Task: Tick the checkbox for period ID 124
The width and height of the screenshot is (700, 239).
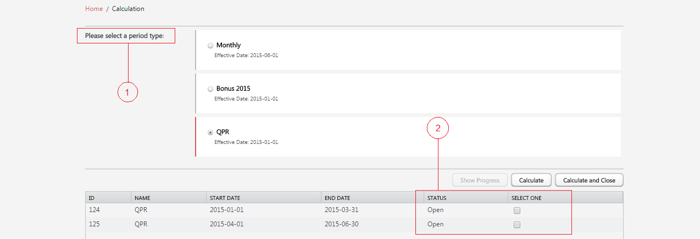Action: [x=516, y=210]
